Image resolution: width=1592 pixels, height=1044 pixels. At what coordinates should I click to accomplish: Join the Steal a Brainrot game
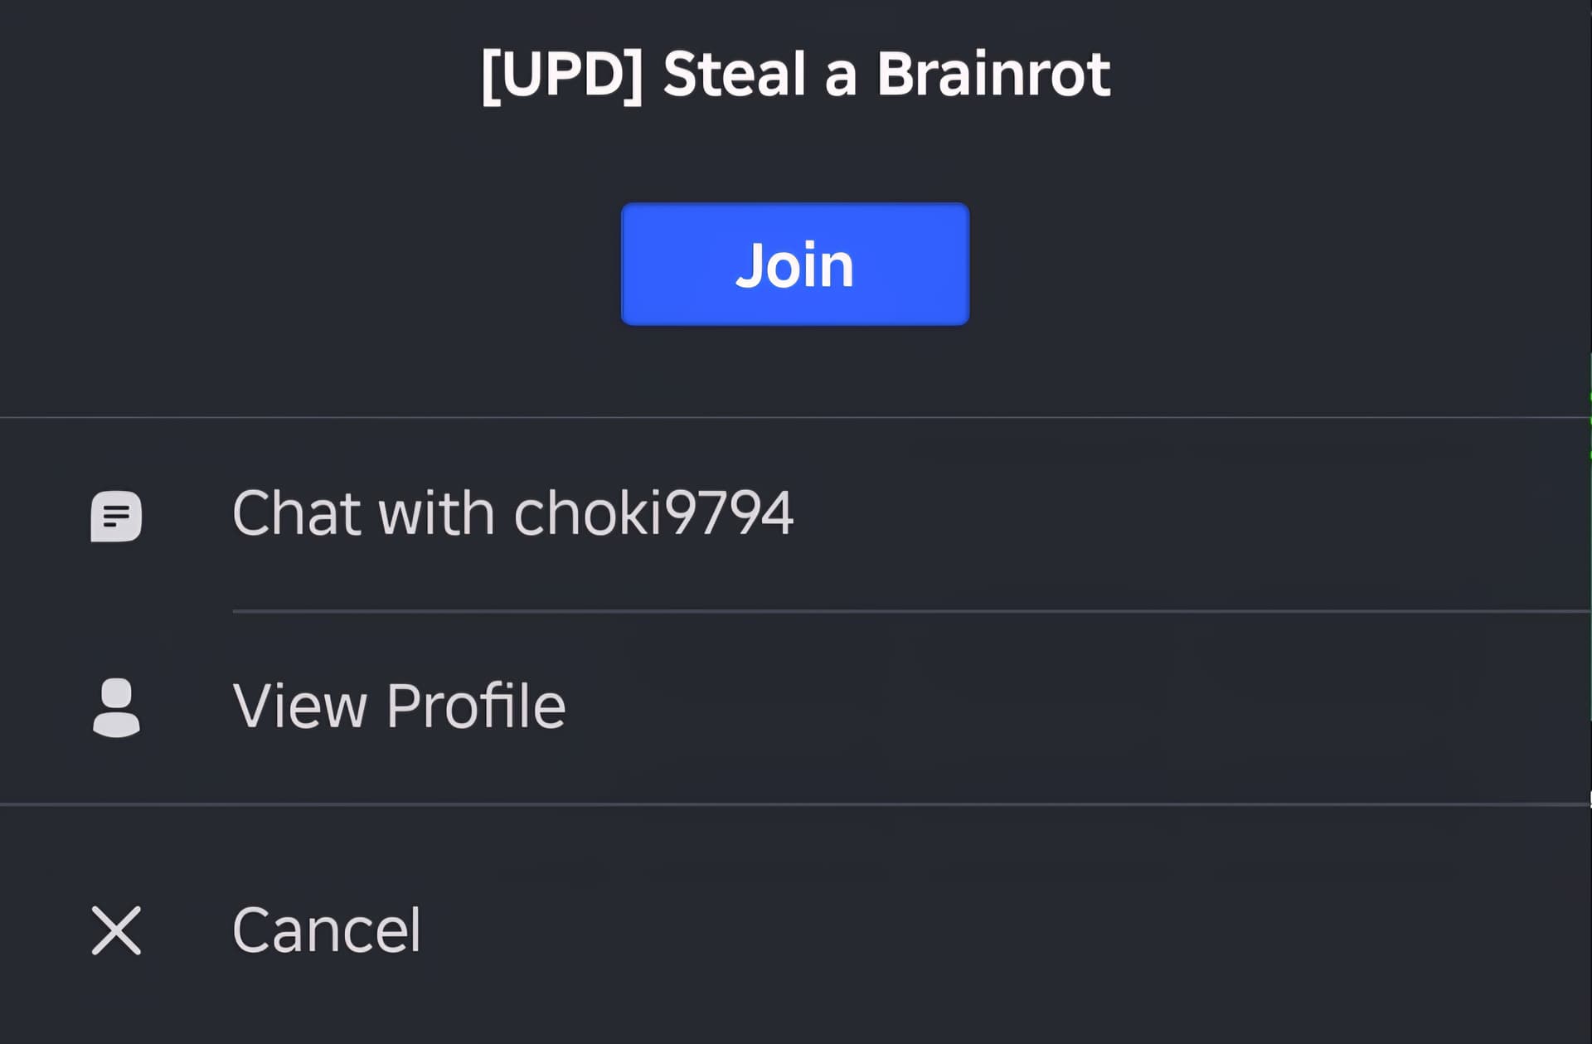tap(795, 264)
